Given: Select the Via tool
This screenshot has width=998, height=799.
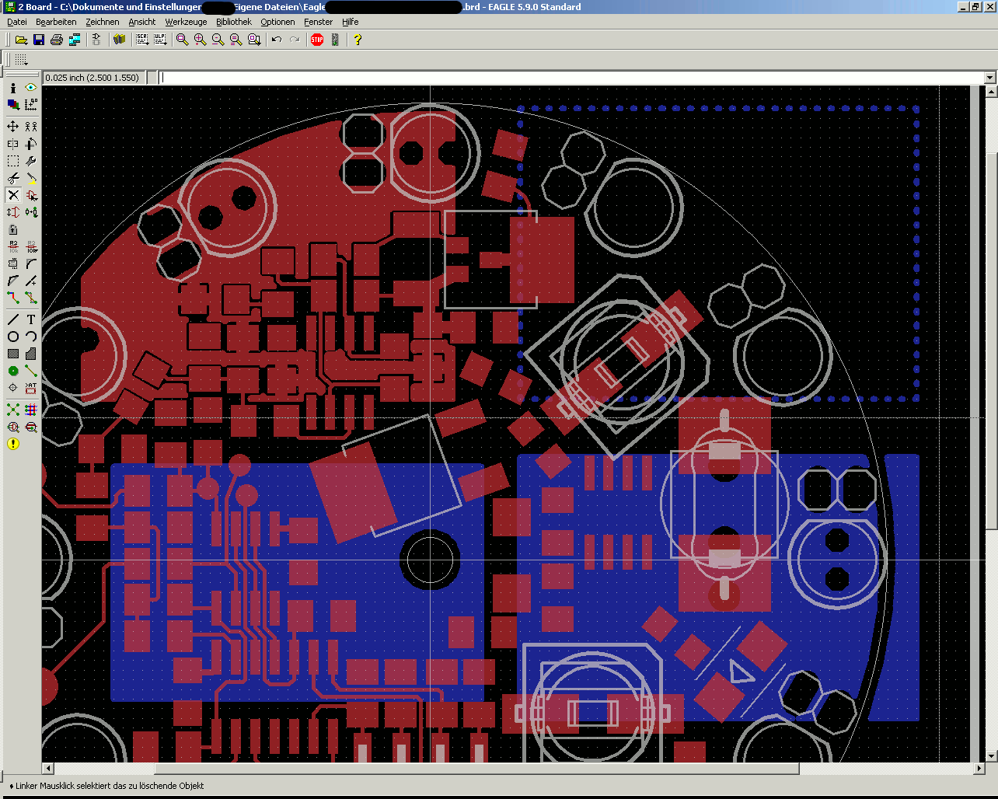Looking at the screenshot, I should click(13, 371).
